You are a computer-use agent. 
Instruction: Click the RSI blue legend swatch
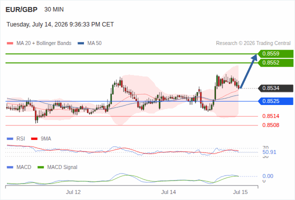click(x=10, y=139)
